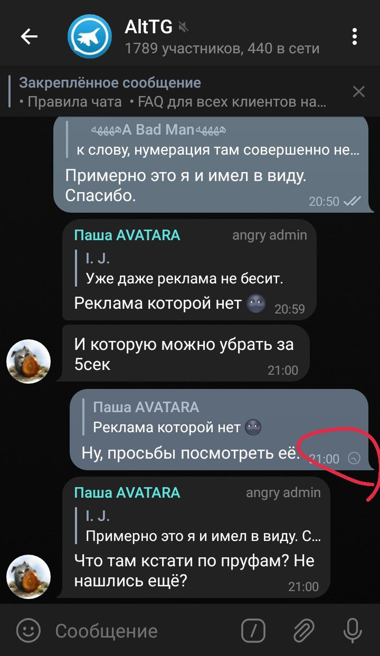The image size is (380, 656).
Task: Open quoted A Bad Man reply
Action: point(213,139)
